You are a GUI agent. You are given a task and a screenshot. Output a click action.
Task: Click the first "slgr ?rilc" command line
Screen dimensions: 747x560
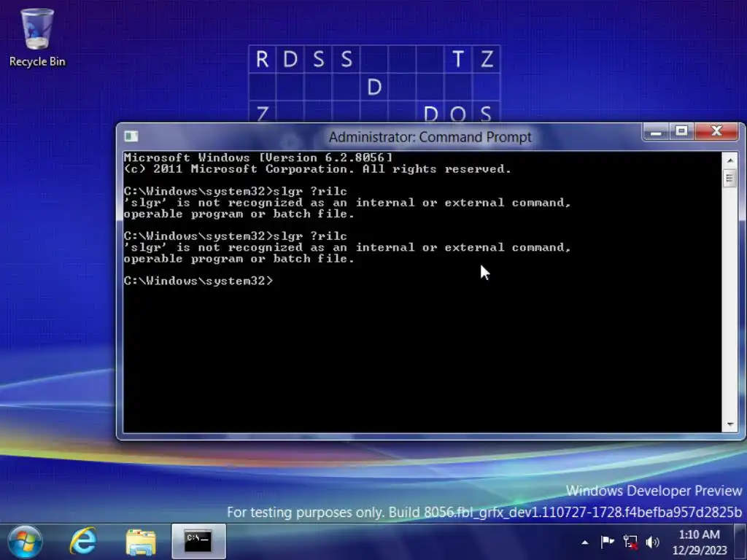[x=236, y=192]
